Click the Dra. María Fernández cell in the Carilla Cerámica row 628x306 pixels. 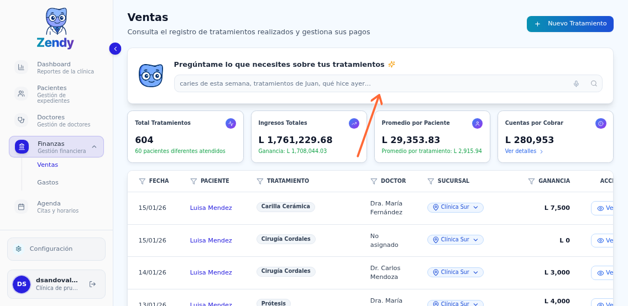386,208
